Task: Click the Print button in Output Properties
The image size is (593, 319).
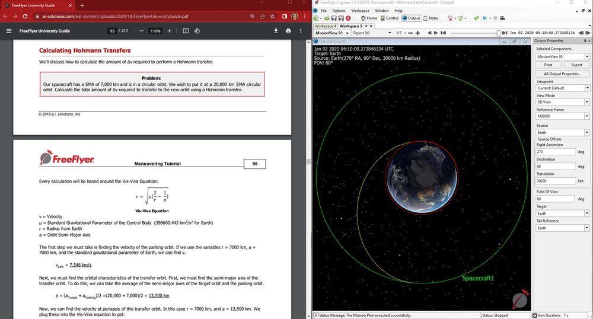Action: (x=548, y=65)
